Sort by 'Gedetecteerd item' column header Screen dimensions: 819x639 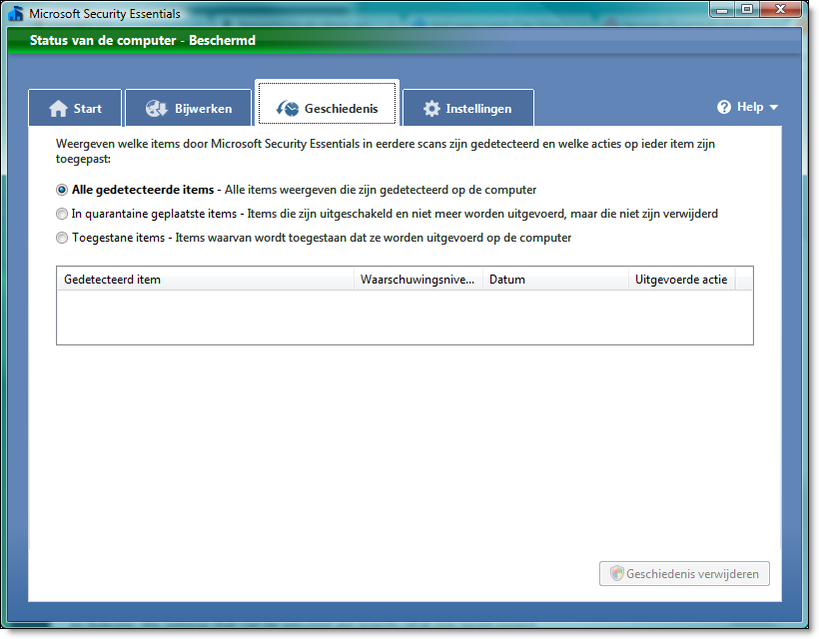tap(206, 280)
